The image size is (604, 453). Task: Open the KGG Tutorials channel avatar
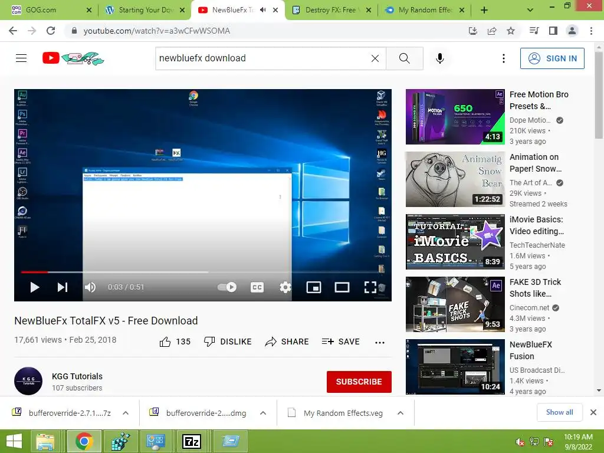(x=28, y=381)
